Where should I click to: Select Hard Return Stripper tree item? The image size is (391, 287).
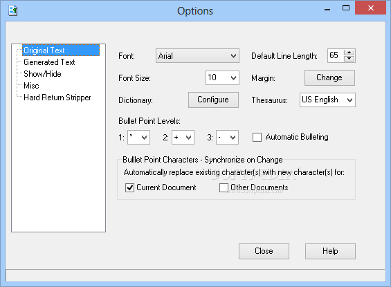[57, 98]
